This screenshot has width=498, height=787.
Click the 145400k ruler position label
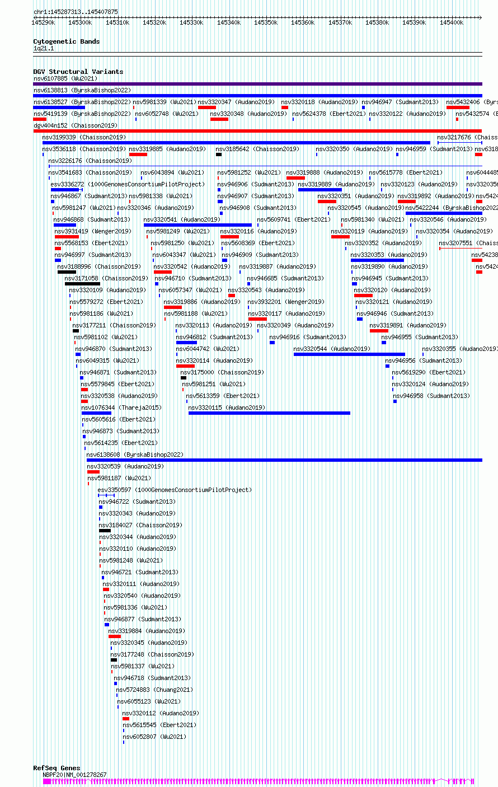pos(452,22)
